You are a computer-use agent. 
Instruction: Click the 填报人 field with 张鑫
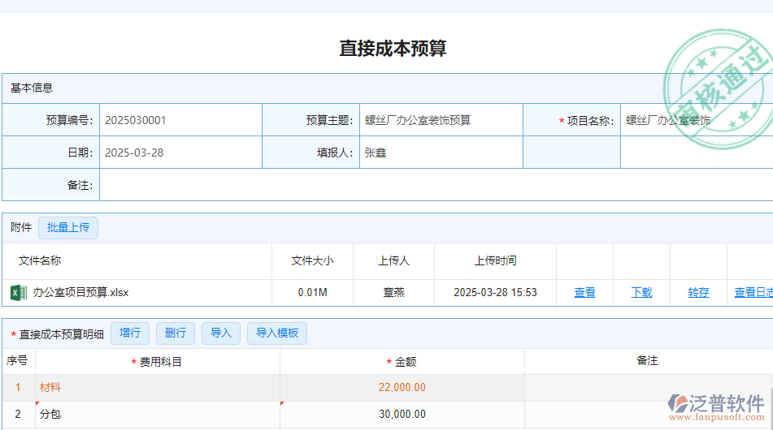(440, 153)
